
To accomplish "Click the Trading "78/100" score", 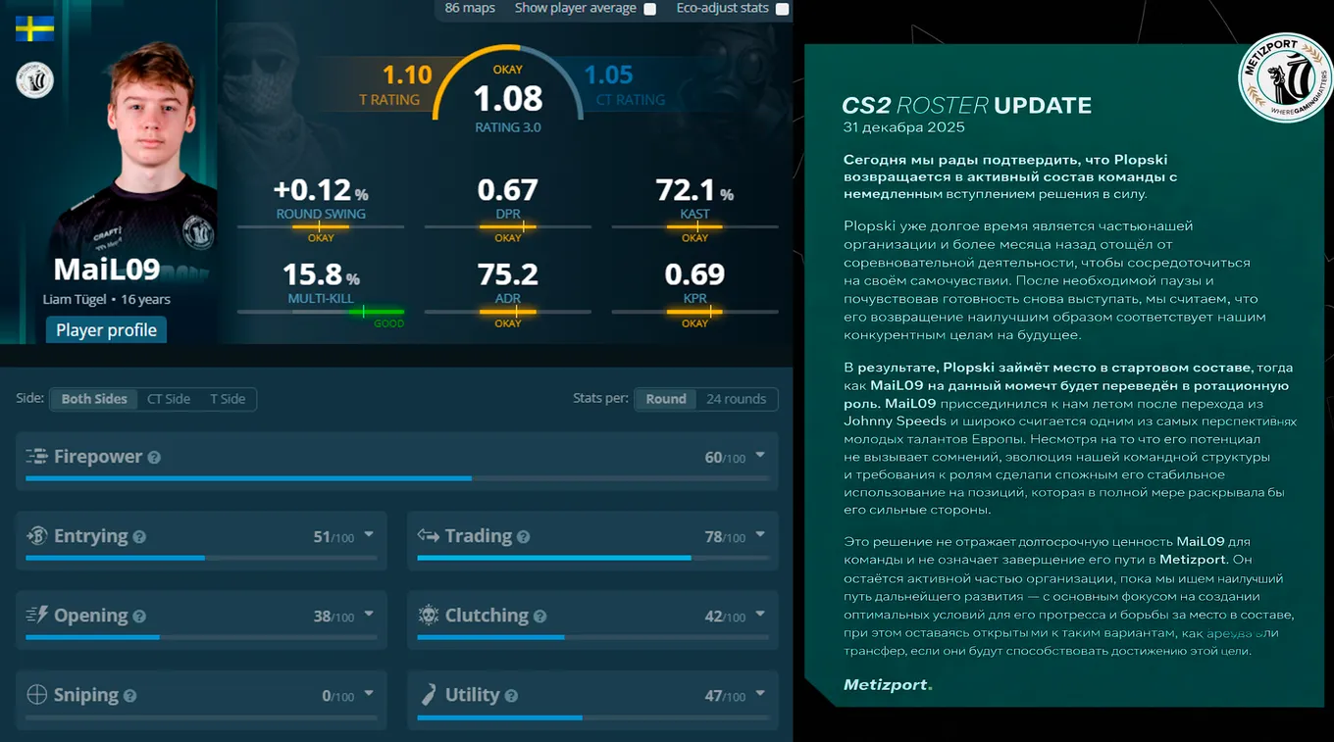I will coord(725,537).
